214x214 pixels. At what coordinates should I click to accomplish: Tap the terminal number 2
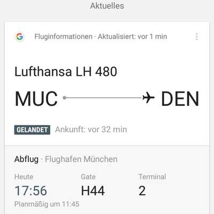142,191
